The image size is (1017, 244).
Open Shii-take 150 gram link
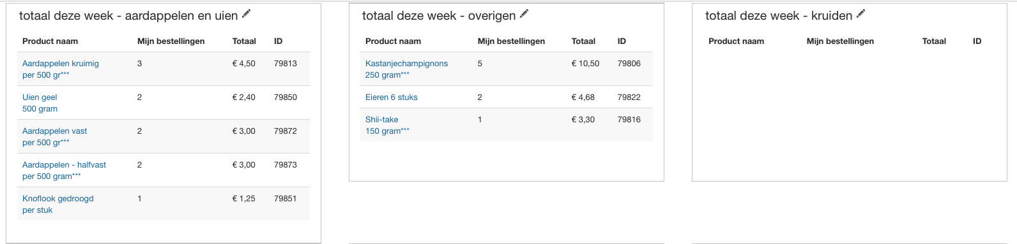click(x=387, y=125)
